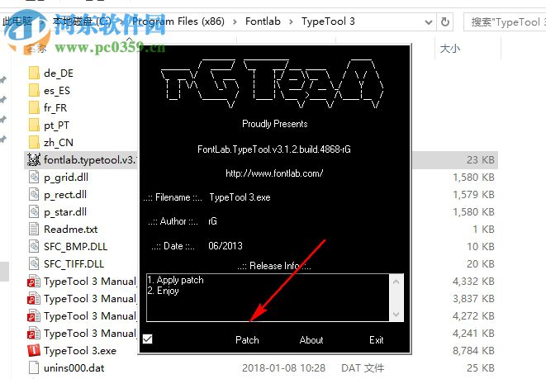Select the SFC_BMP.DLL file name
The height and width of the screenshot is (379, 546).
(x=75, y=246)
